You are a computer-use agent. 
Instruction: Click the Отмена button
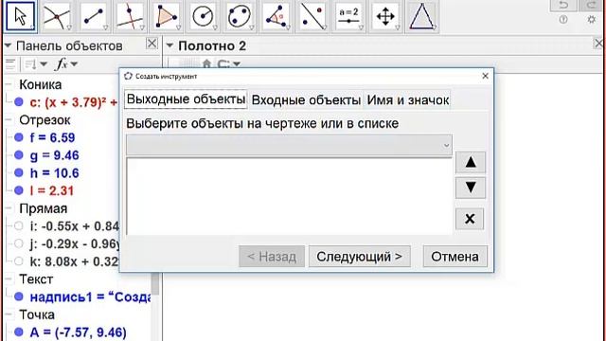click(x=454, y=257)
